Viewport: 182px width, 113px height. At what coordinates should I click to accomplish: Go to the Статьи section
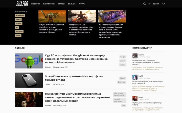click(x=61, y=4)
